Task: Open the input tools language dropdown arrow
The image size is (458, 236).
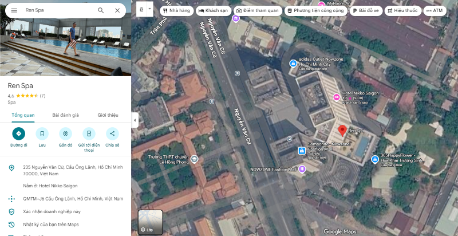Action: click(150, 9)
